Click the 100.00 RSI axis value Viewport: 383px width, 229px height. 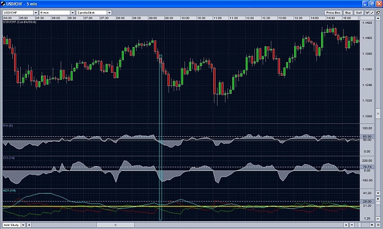[x=367, y=128]
